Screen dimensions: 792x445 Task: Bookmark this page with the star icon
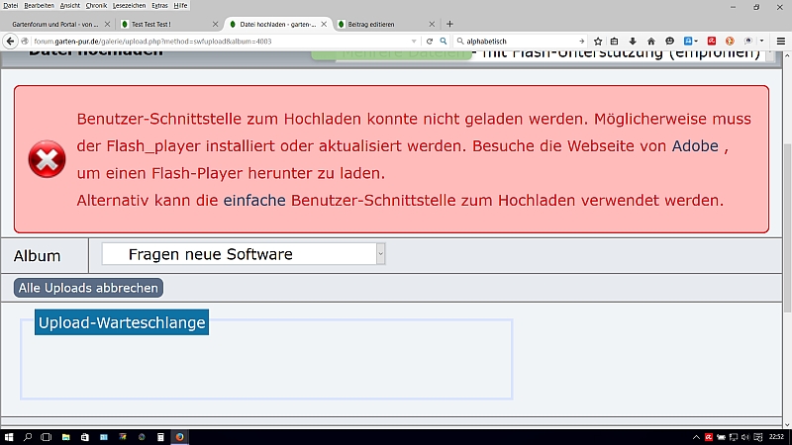click(x=597, y=41)
